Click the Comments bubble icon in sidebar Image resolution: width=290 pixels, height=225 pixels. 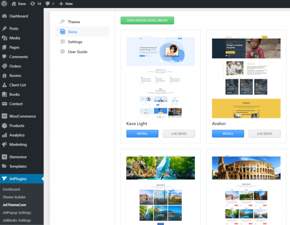coord(4,56)
